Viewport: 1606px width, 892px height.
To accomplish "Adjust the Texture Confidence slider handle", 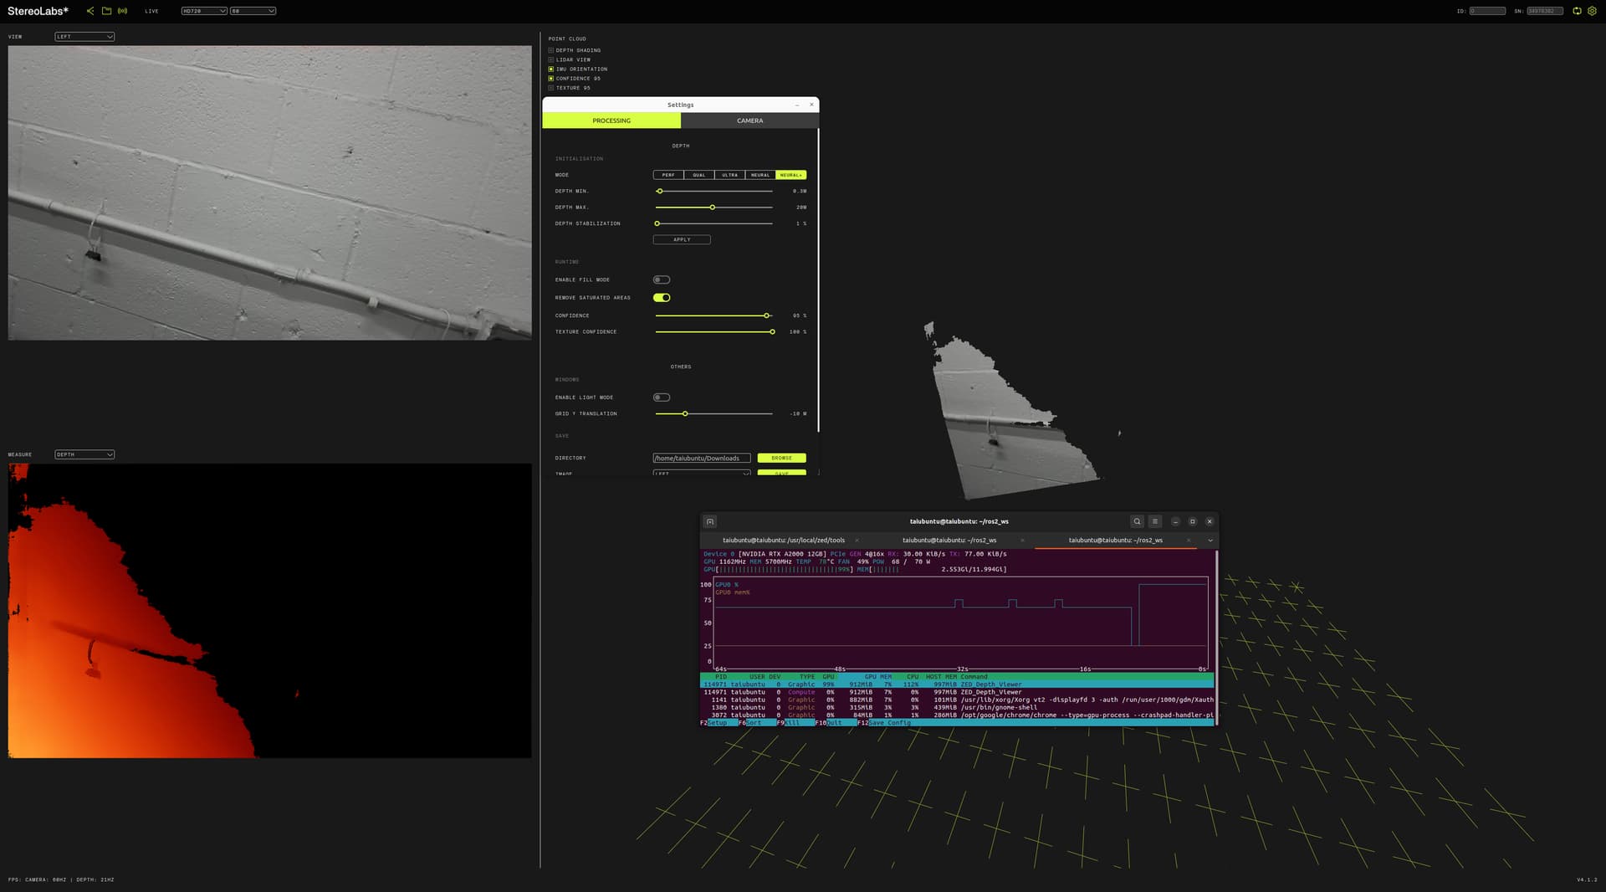I will (x=772, y=332).
